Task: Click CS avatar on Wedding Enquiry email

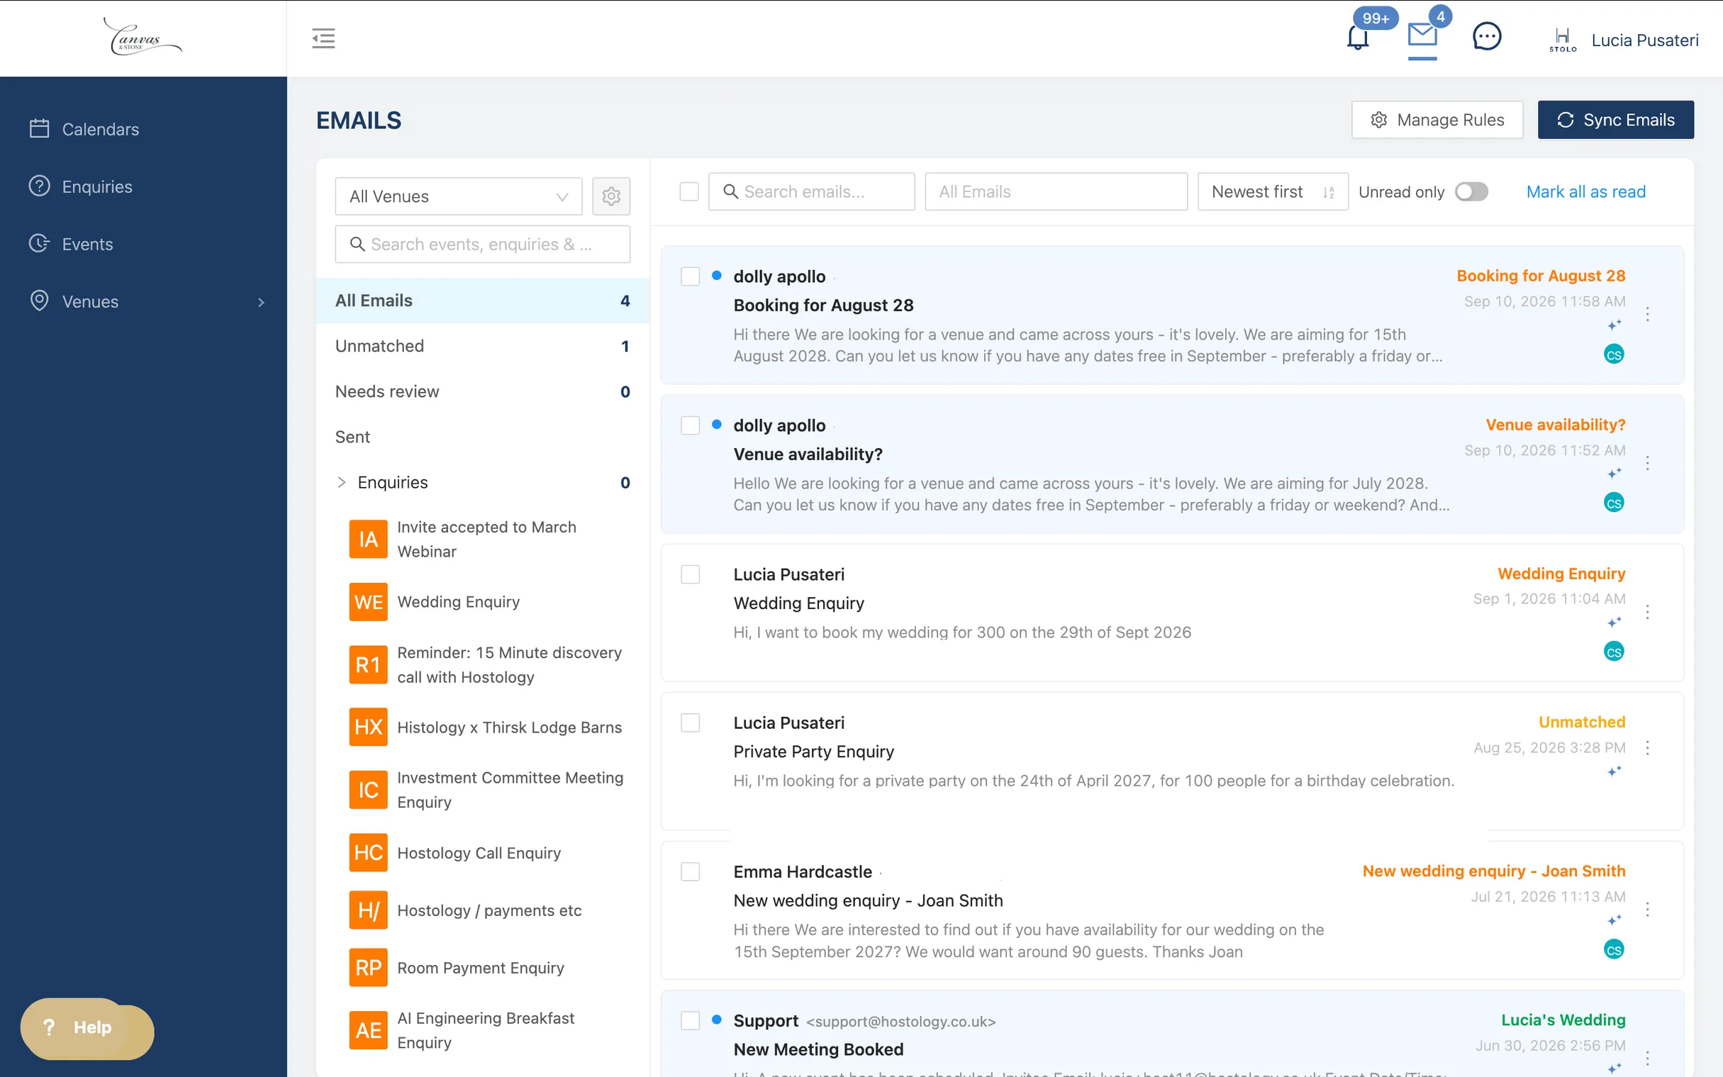Action: (x=1614, y=652)
